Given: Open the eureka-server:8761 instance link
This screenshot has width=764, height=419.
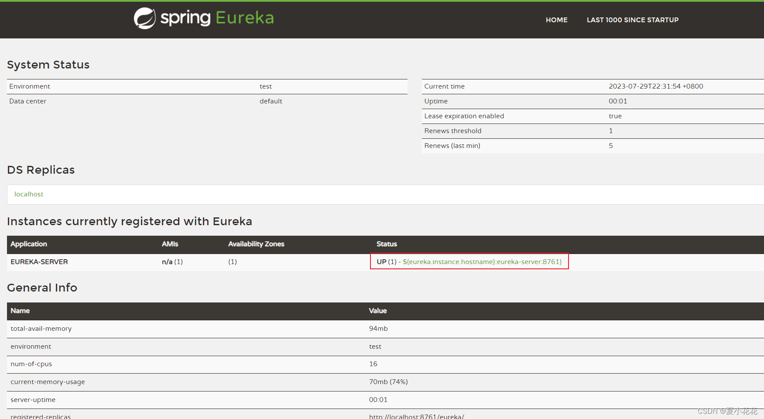Looking at the screenshot, I should 482,262.
